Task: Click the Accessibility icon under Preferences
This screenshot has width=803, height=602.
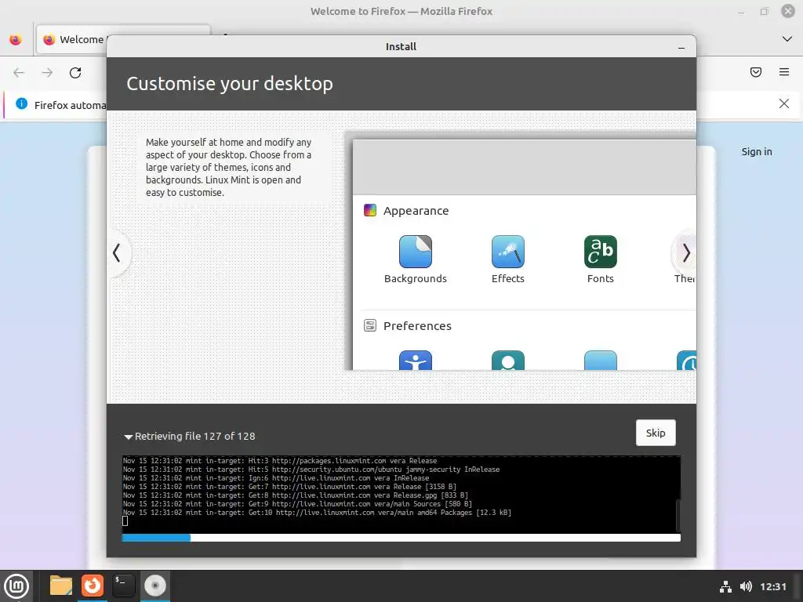Action: [416, 361]
